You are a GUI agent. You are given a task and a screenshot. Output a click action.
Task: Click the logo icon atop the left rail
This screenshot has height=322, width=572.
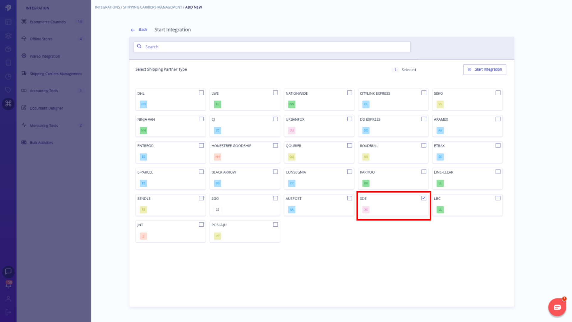tap(8, 8)
